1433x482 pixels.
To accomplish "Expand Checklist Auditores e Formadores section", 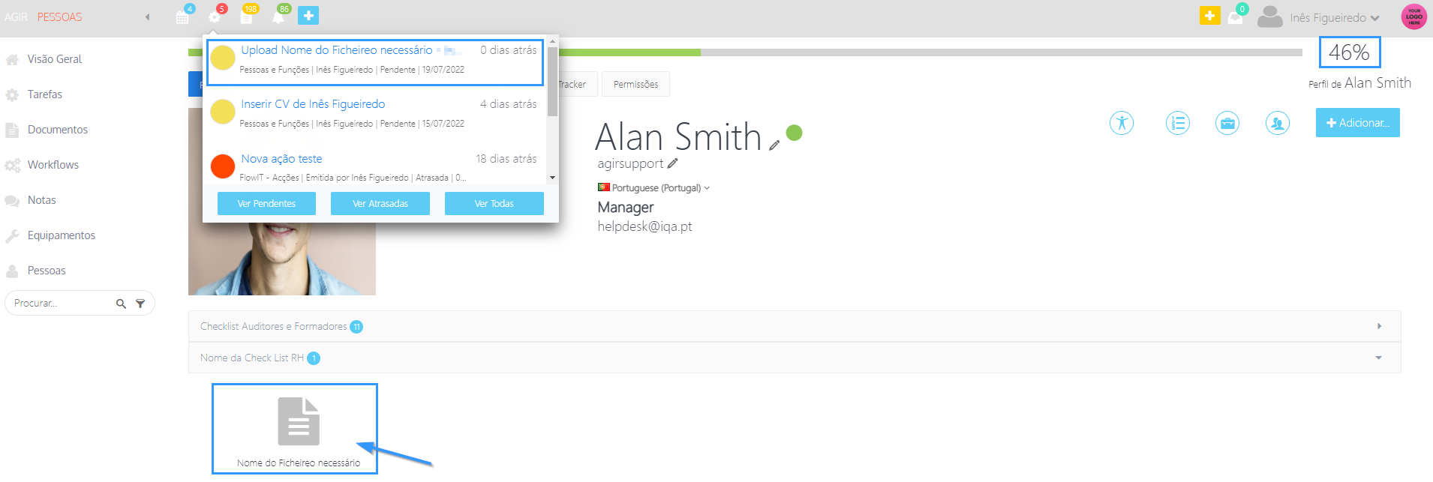I will [x=795, y=326].
